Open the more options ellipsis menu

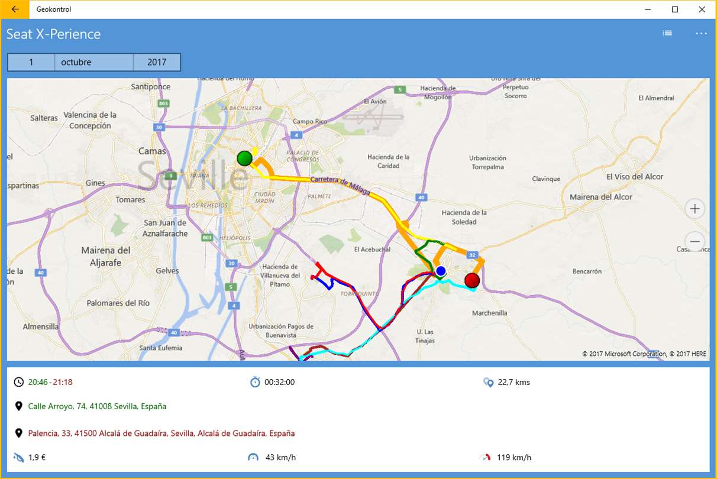(x=701, y=34)
